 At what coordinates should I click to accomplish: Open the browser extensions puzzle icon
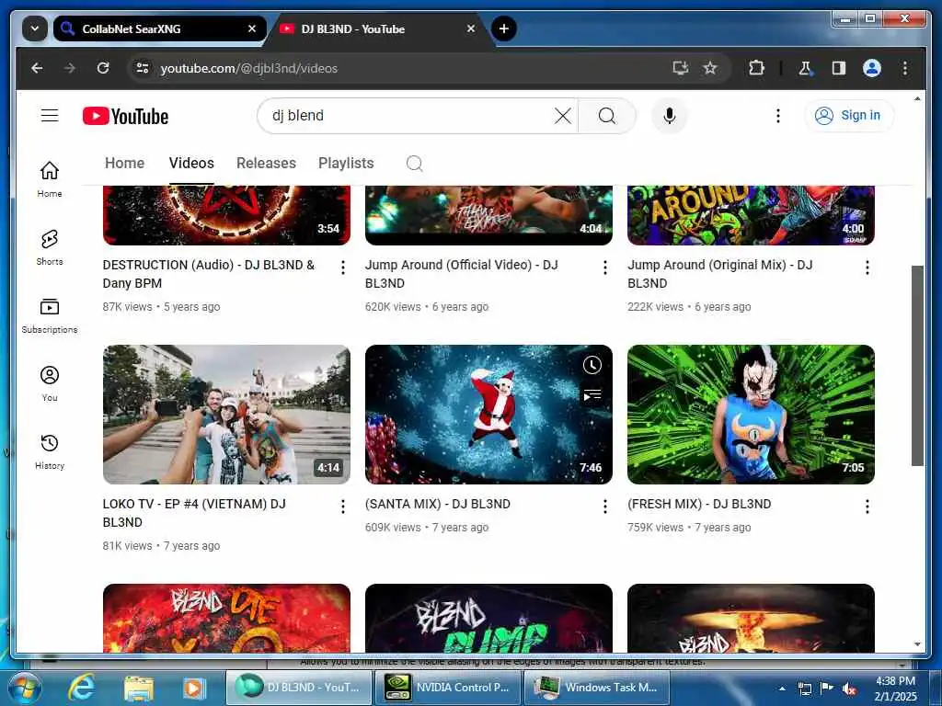click(756, 68)
